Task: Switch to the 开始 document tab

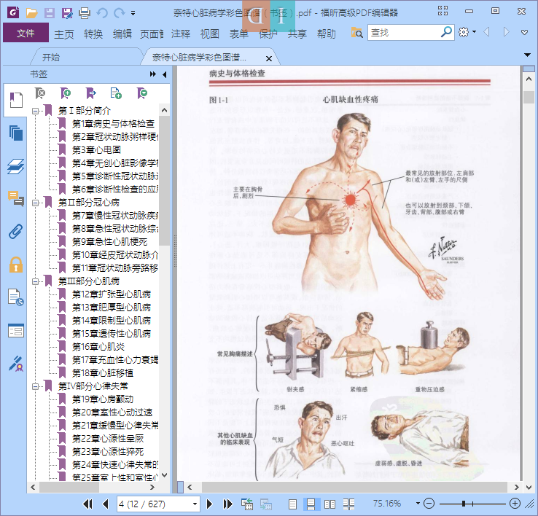Action: pyautogui.click(x=51, y=58)
